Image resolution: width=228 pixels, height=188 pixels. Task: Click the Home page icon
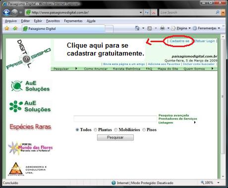[137, 28]
